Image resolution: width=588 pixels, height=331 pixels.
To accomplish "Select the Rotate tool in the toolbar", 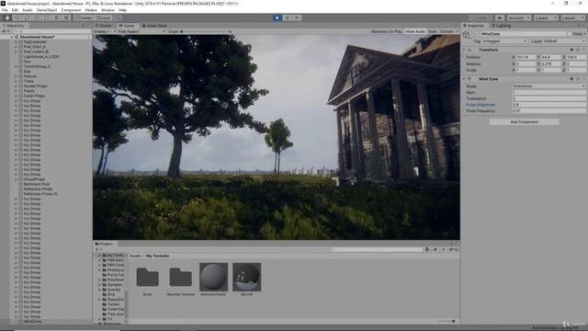I will pyautogui.click(x=27, y=18).
